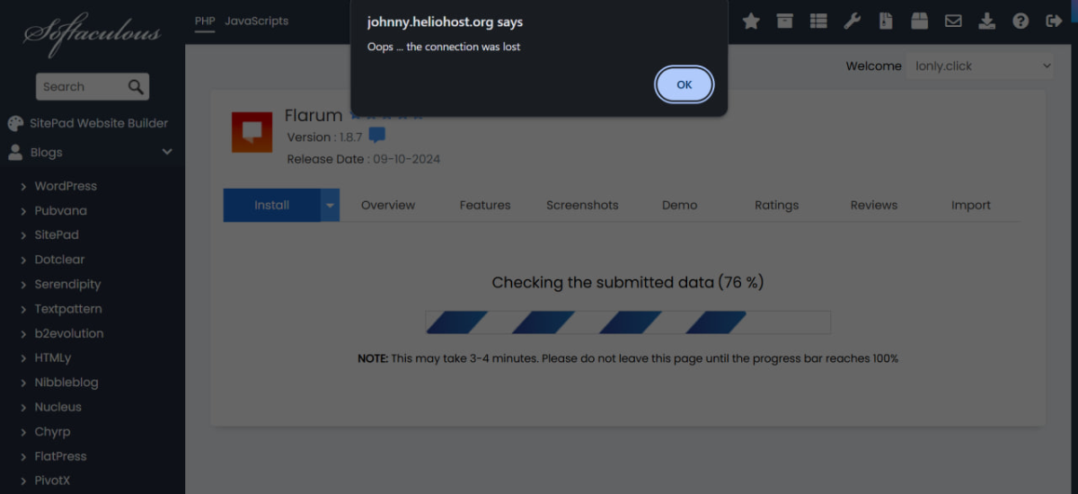Click the package box icon in top bar

(x=919, y=21)
